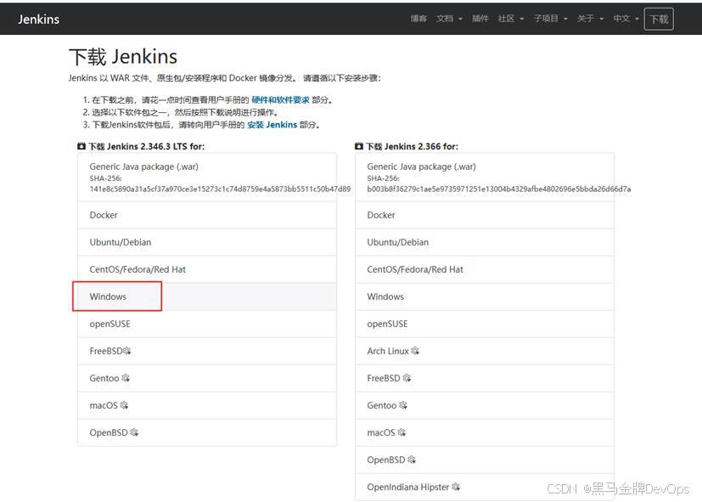Expand the 子项目 subprojects dropdown

pyautogui.click(x=551, y=19)
